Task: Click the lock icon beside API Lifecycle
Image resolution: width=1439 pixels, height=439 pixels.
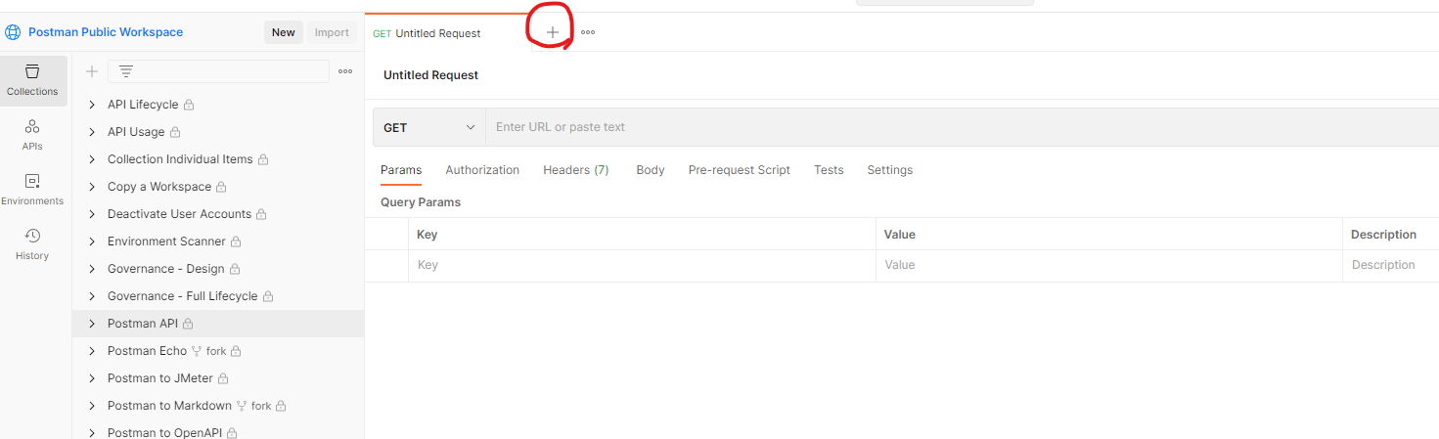Action: (189, 105)
